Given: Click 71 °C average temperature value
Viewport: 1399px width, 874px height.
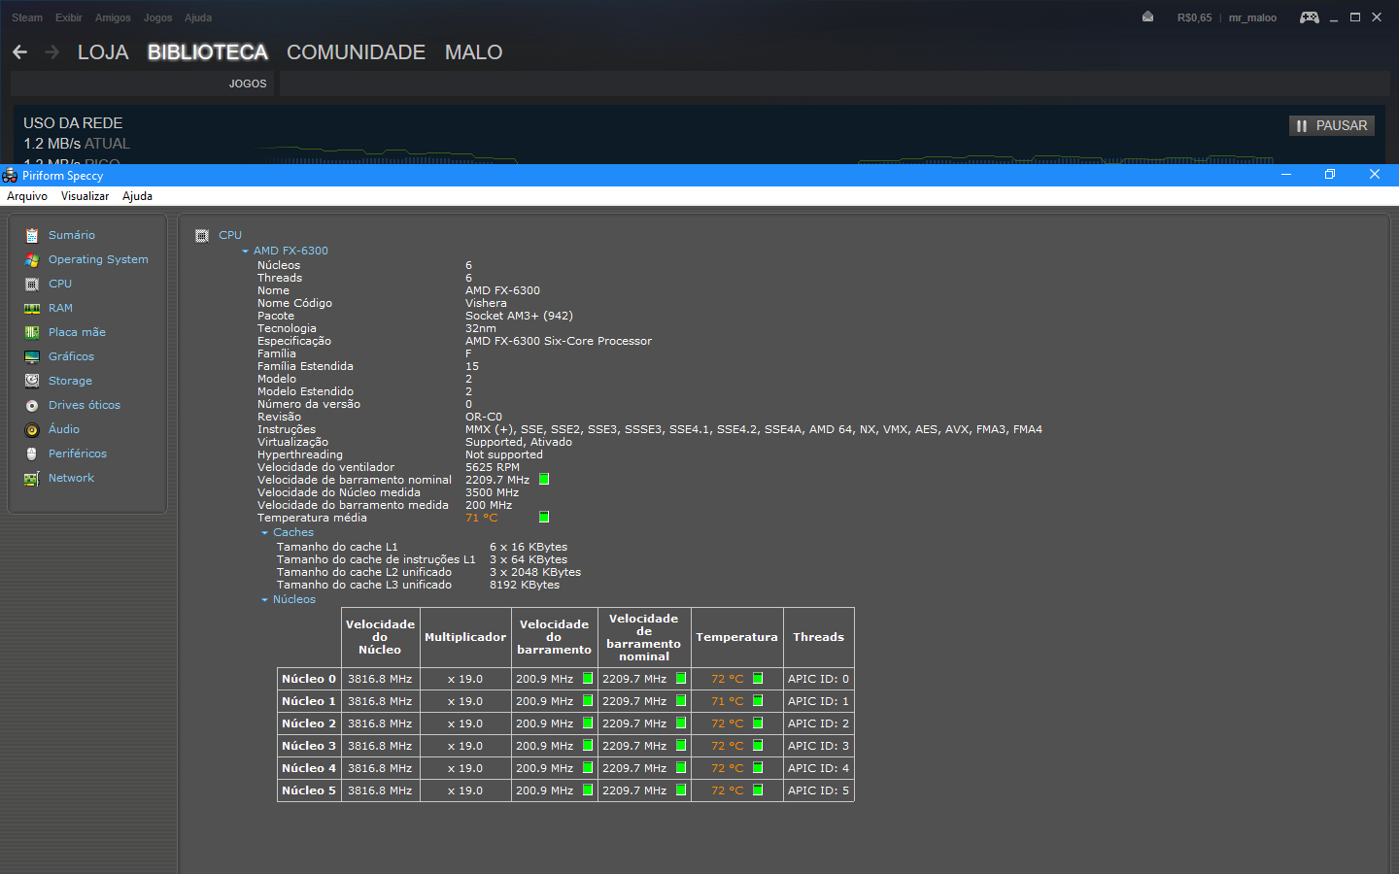Looking at the screenshot, I should [x=481, y=518].
